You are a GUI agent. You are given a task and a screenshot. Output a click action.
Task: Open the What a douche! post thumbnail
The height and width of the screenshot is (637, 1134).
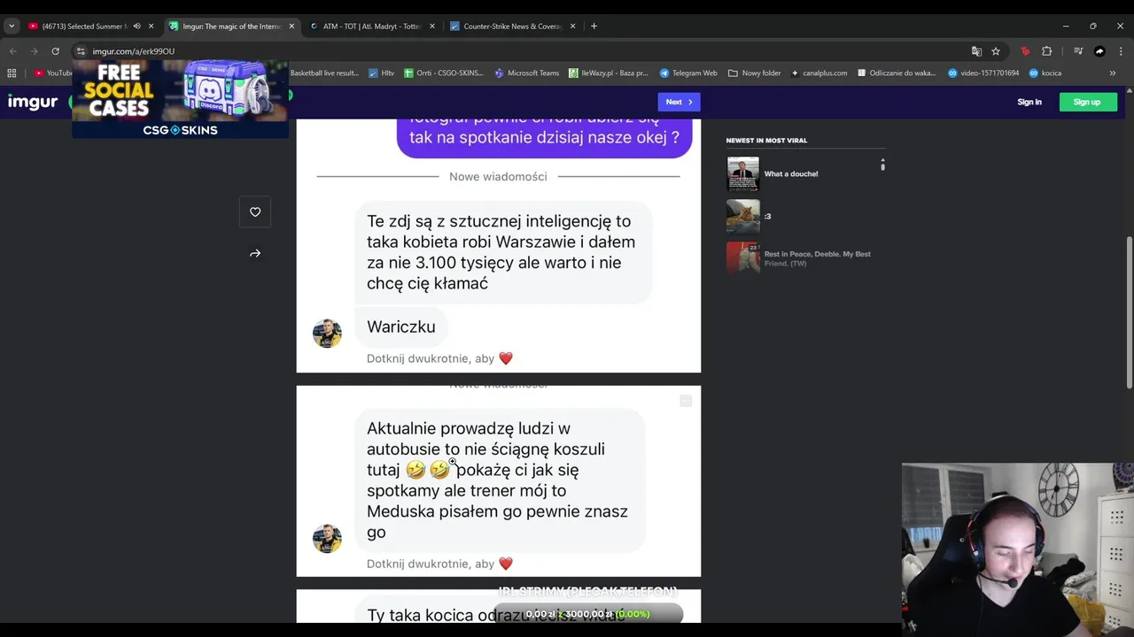(742, 173)
